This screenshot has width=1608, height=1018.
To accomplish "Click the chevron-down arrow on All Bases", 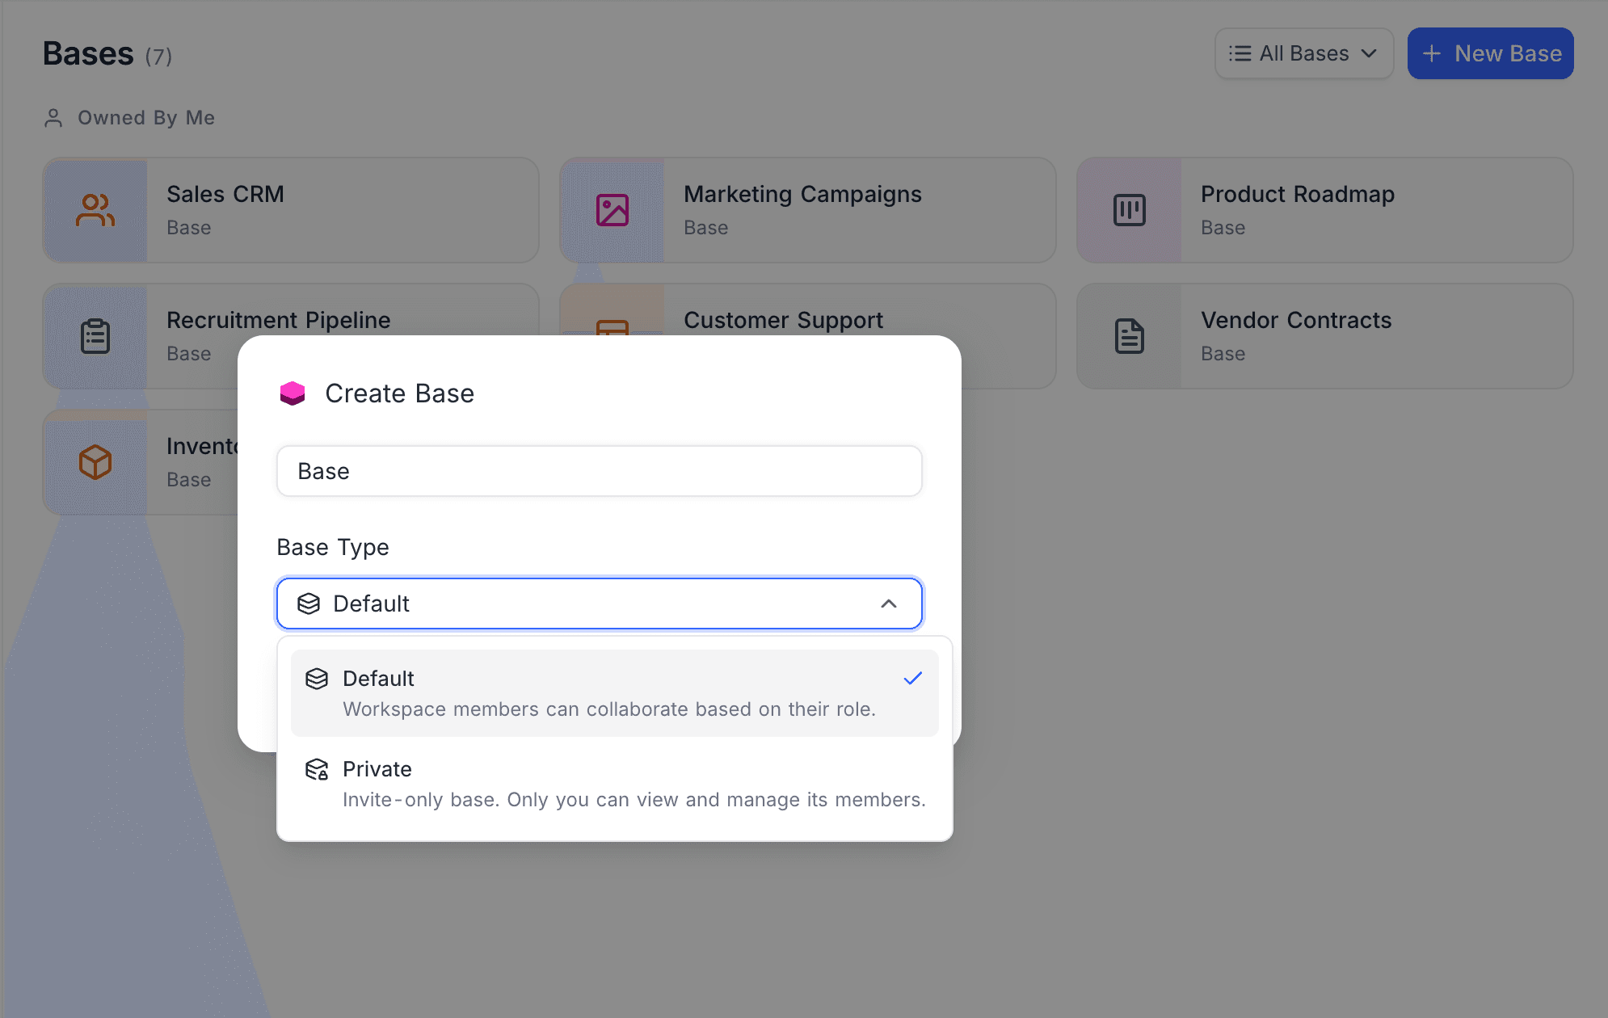I will coord(1369,53).
